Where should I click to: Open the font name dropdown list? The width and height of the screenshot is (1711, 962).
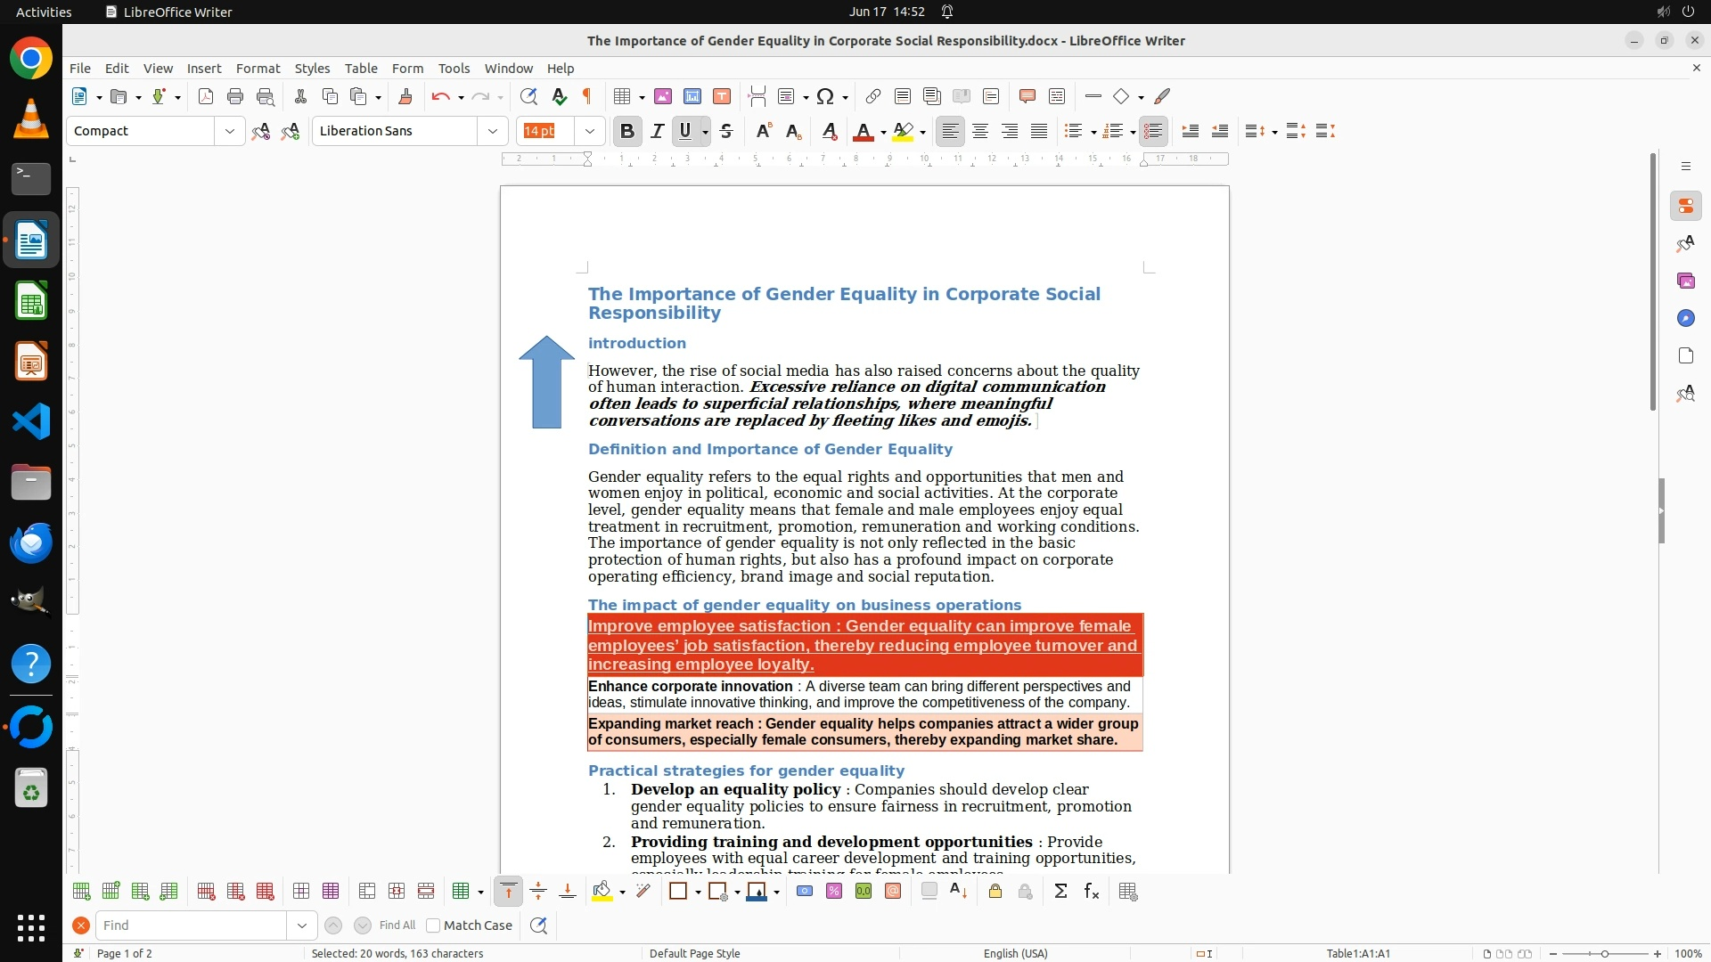click(492, 131)
